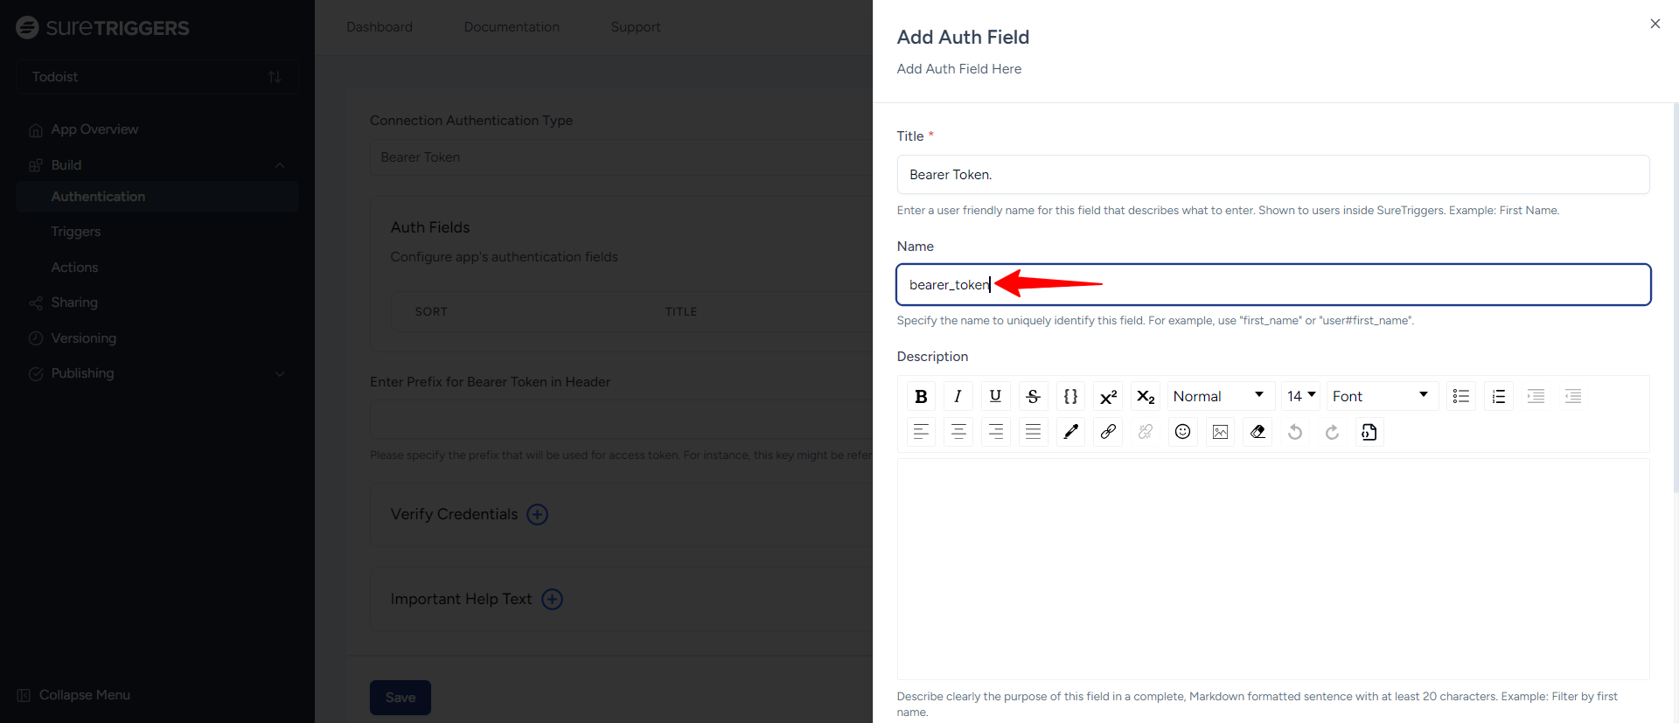Expand the Font family dropdown
This screenshot has height=723, width=1679.
pos(1380,397)
